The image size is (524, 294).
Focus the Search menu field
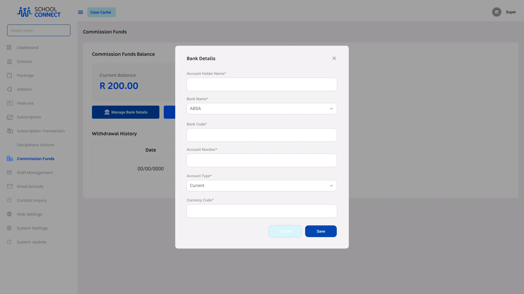click(39, 30)
